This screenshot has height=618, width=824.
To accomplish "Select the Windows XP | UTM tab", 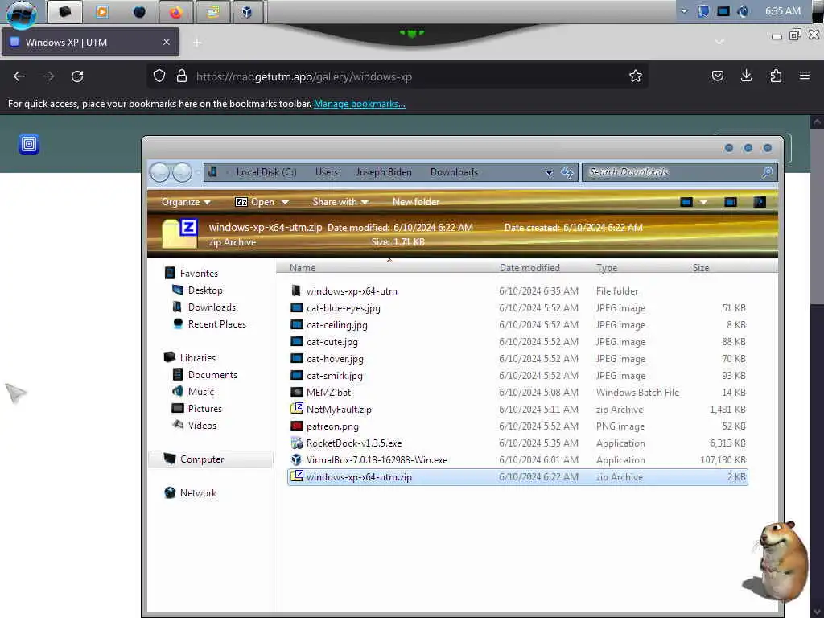I will [x=90, y=42].
